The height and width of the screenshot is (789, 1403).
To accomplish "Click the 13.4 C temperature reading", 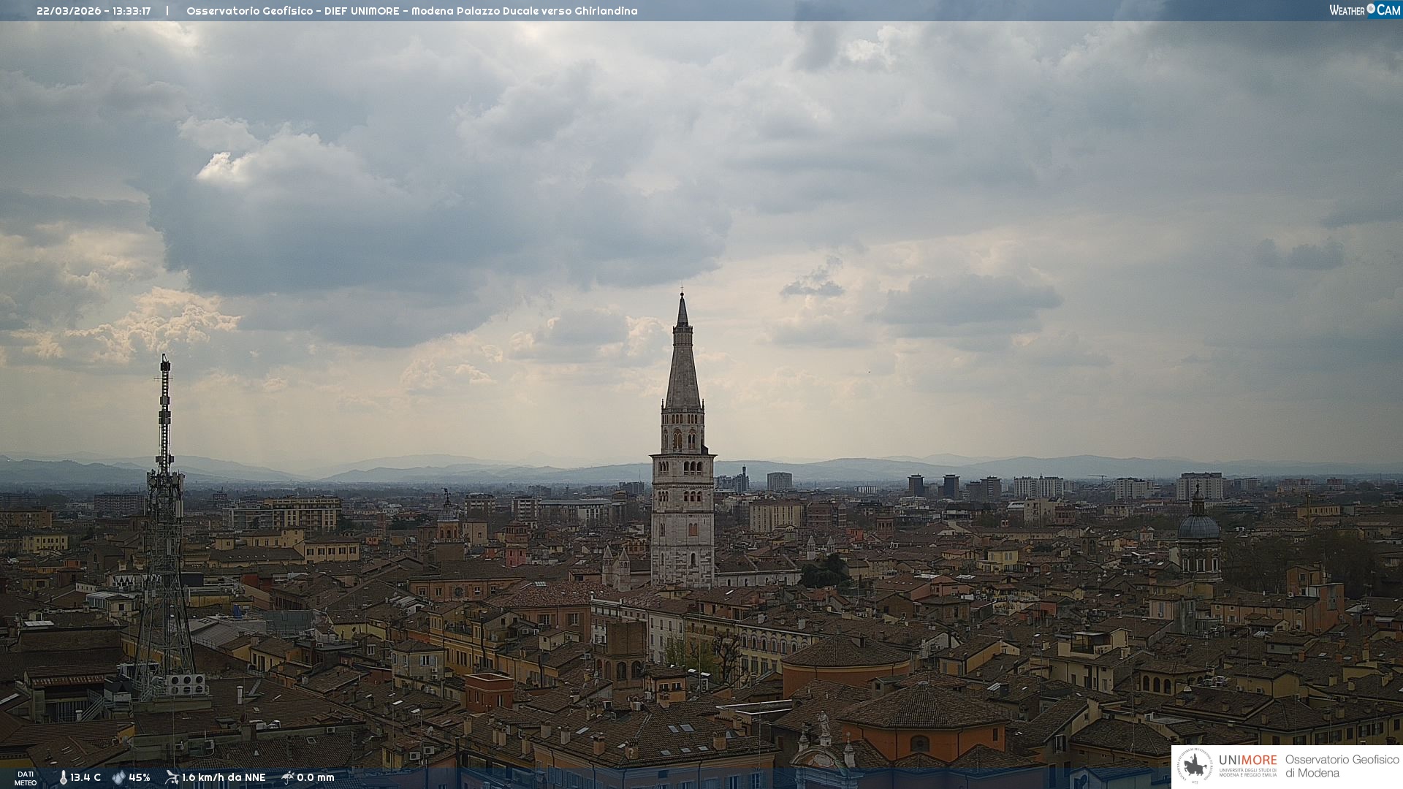I will point(85,778).
